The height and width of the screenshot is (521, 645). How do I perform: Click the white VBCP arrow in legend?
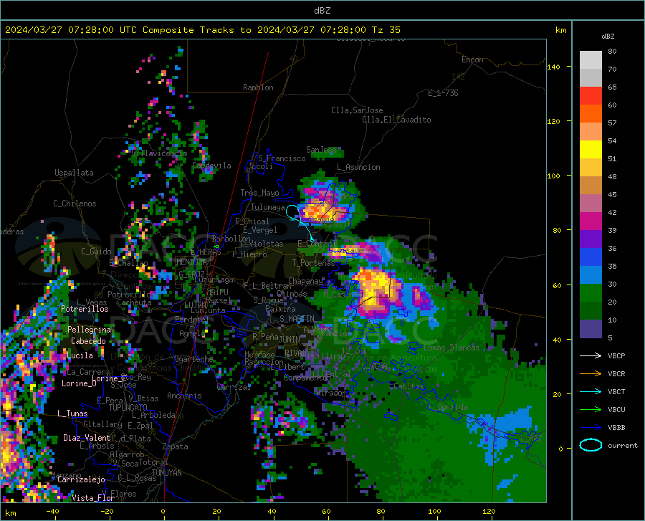[x=591, y=355]
